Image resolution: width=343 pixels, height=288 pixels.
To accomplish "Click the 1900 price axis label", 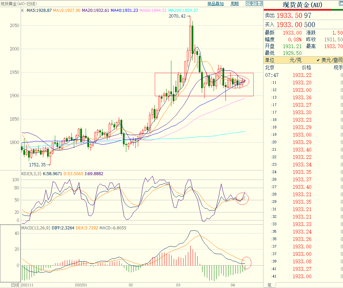I will pyautogui.click(x=15, y=96).
